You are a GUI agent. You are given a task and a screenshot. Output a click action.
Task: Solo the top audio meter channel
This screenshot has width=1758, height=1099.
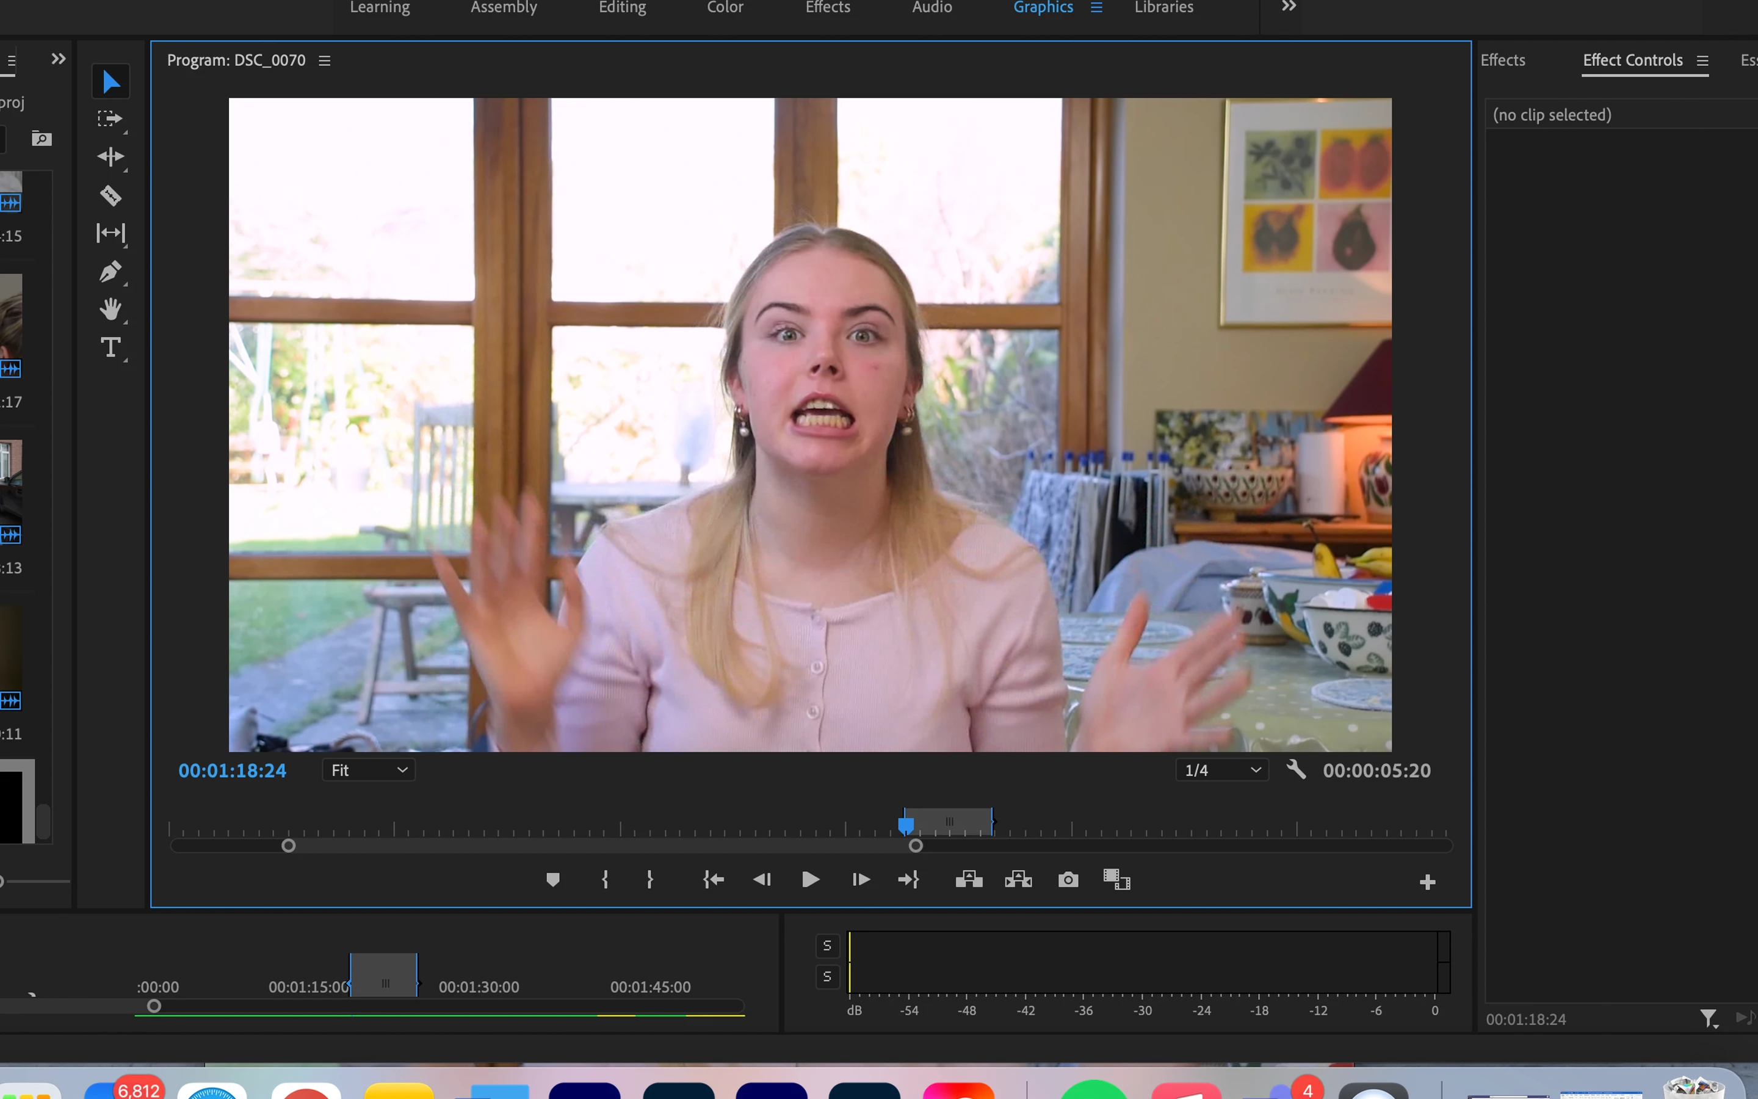(827, 946)
